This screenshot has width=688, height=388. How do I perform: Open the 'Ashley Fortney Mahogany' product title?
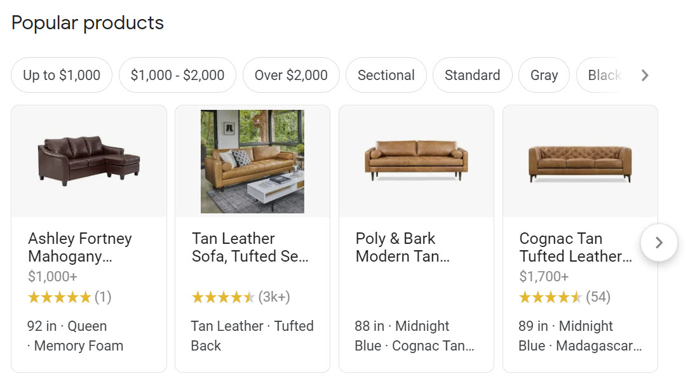click(80, 248)
